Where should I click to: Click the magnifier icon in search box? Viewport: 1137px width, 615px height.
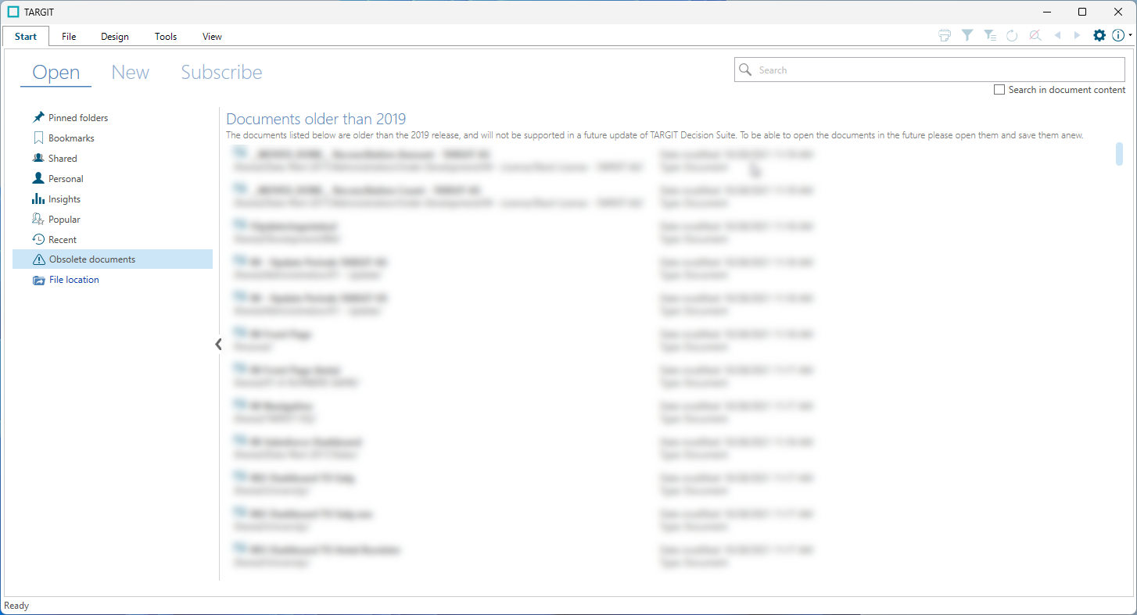point(746,70)
